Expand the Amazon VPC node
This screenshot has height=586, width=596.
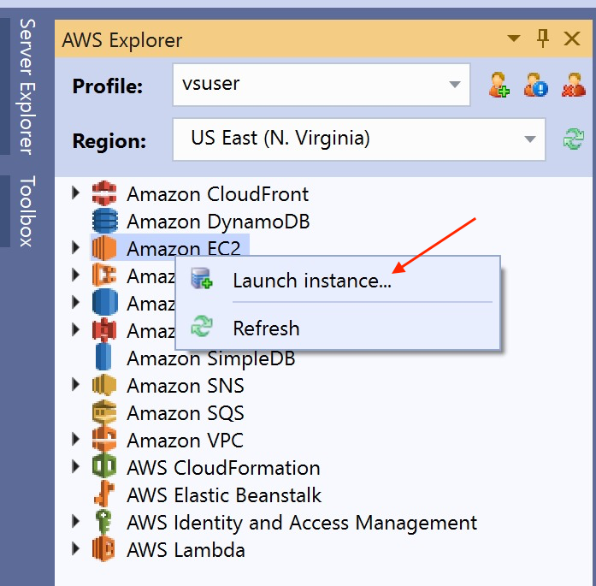(x=75, y=439)
